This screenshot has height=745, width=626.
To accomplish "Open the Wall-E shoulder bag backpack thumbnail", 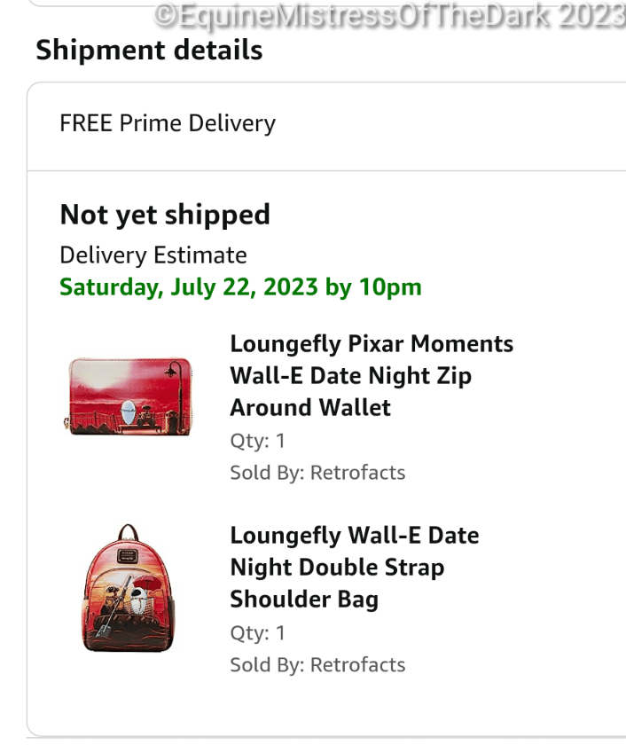I will pos(130,588).
